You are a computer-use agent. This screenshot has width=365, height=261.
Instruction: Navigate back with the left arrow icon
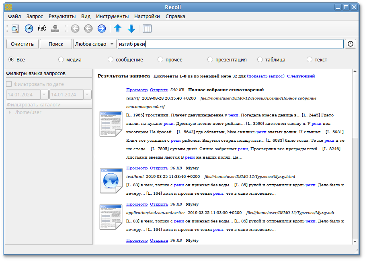88,29
